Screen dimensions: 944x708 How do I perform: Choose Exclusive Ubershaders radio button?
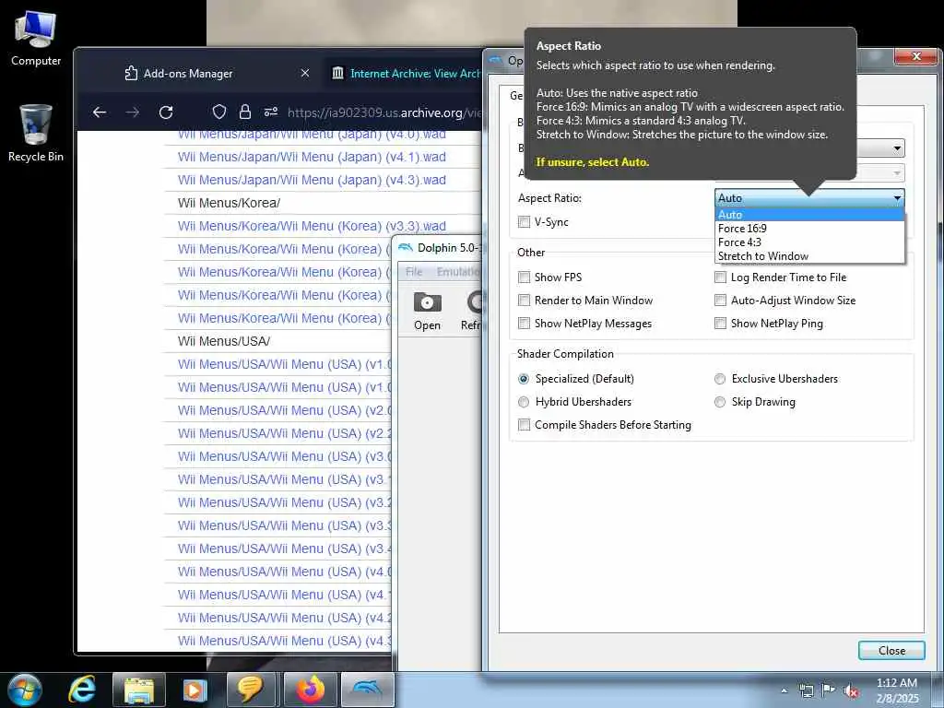(x=720, y=379)
